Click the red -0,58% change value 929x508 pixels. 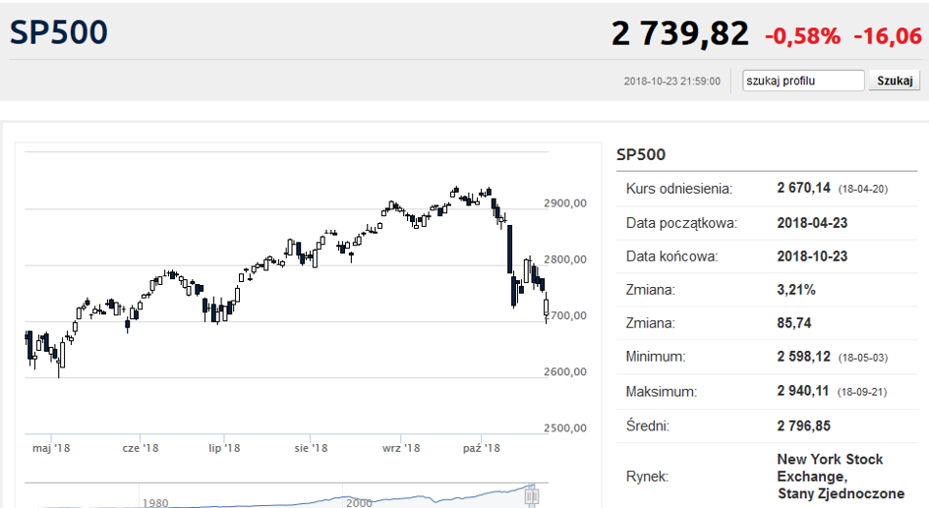802,36
